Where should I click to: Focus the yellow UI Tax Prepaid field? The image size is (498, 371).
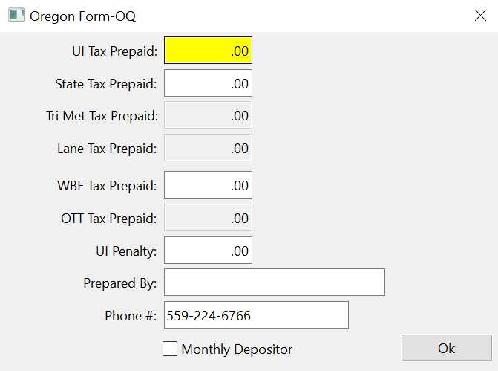click(x=208, y=51)
